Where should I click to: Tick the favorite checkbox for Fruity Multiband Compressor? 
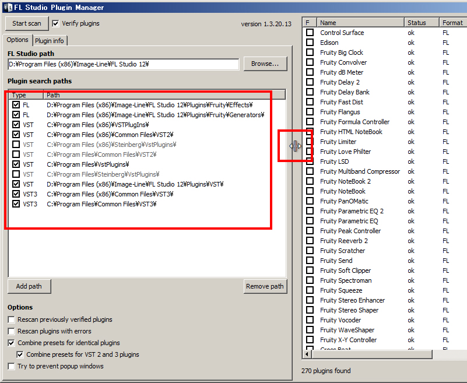click(x=310, y=171)
